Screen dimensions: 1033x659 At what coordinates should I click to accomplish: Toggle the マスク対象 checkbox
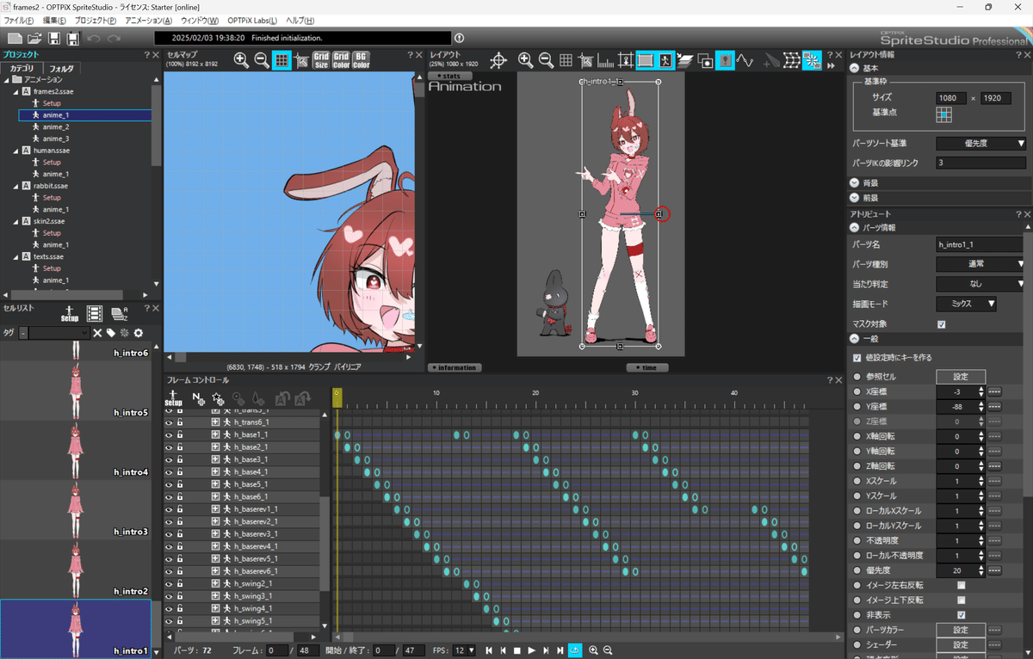click(941, 324)
